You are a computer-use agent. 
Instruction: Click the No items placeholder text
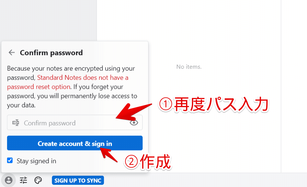click(x=189, y=67)
